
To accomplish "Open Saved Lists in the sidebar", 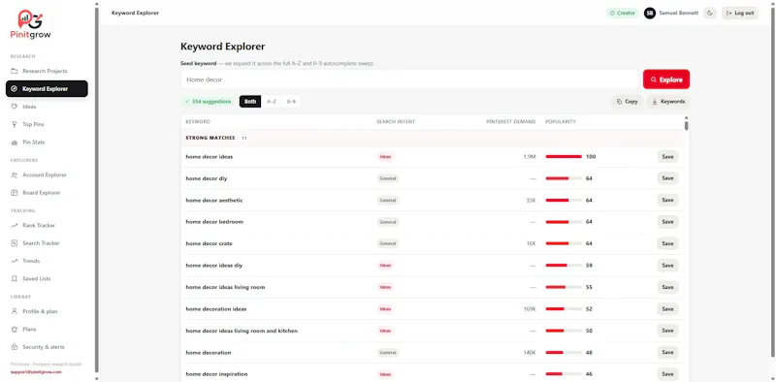I will pos(47,278).
